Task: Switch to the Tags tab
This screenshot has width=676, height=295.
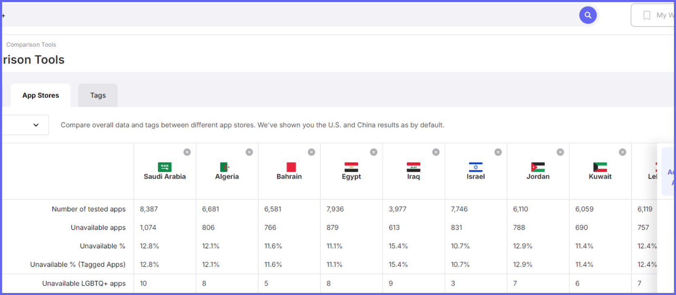Action: (x=98, y=95)
